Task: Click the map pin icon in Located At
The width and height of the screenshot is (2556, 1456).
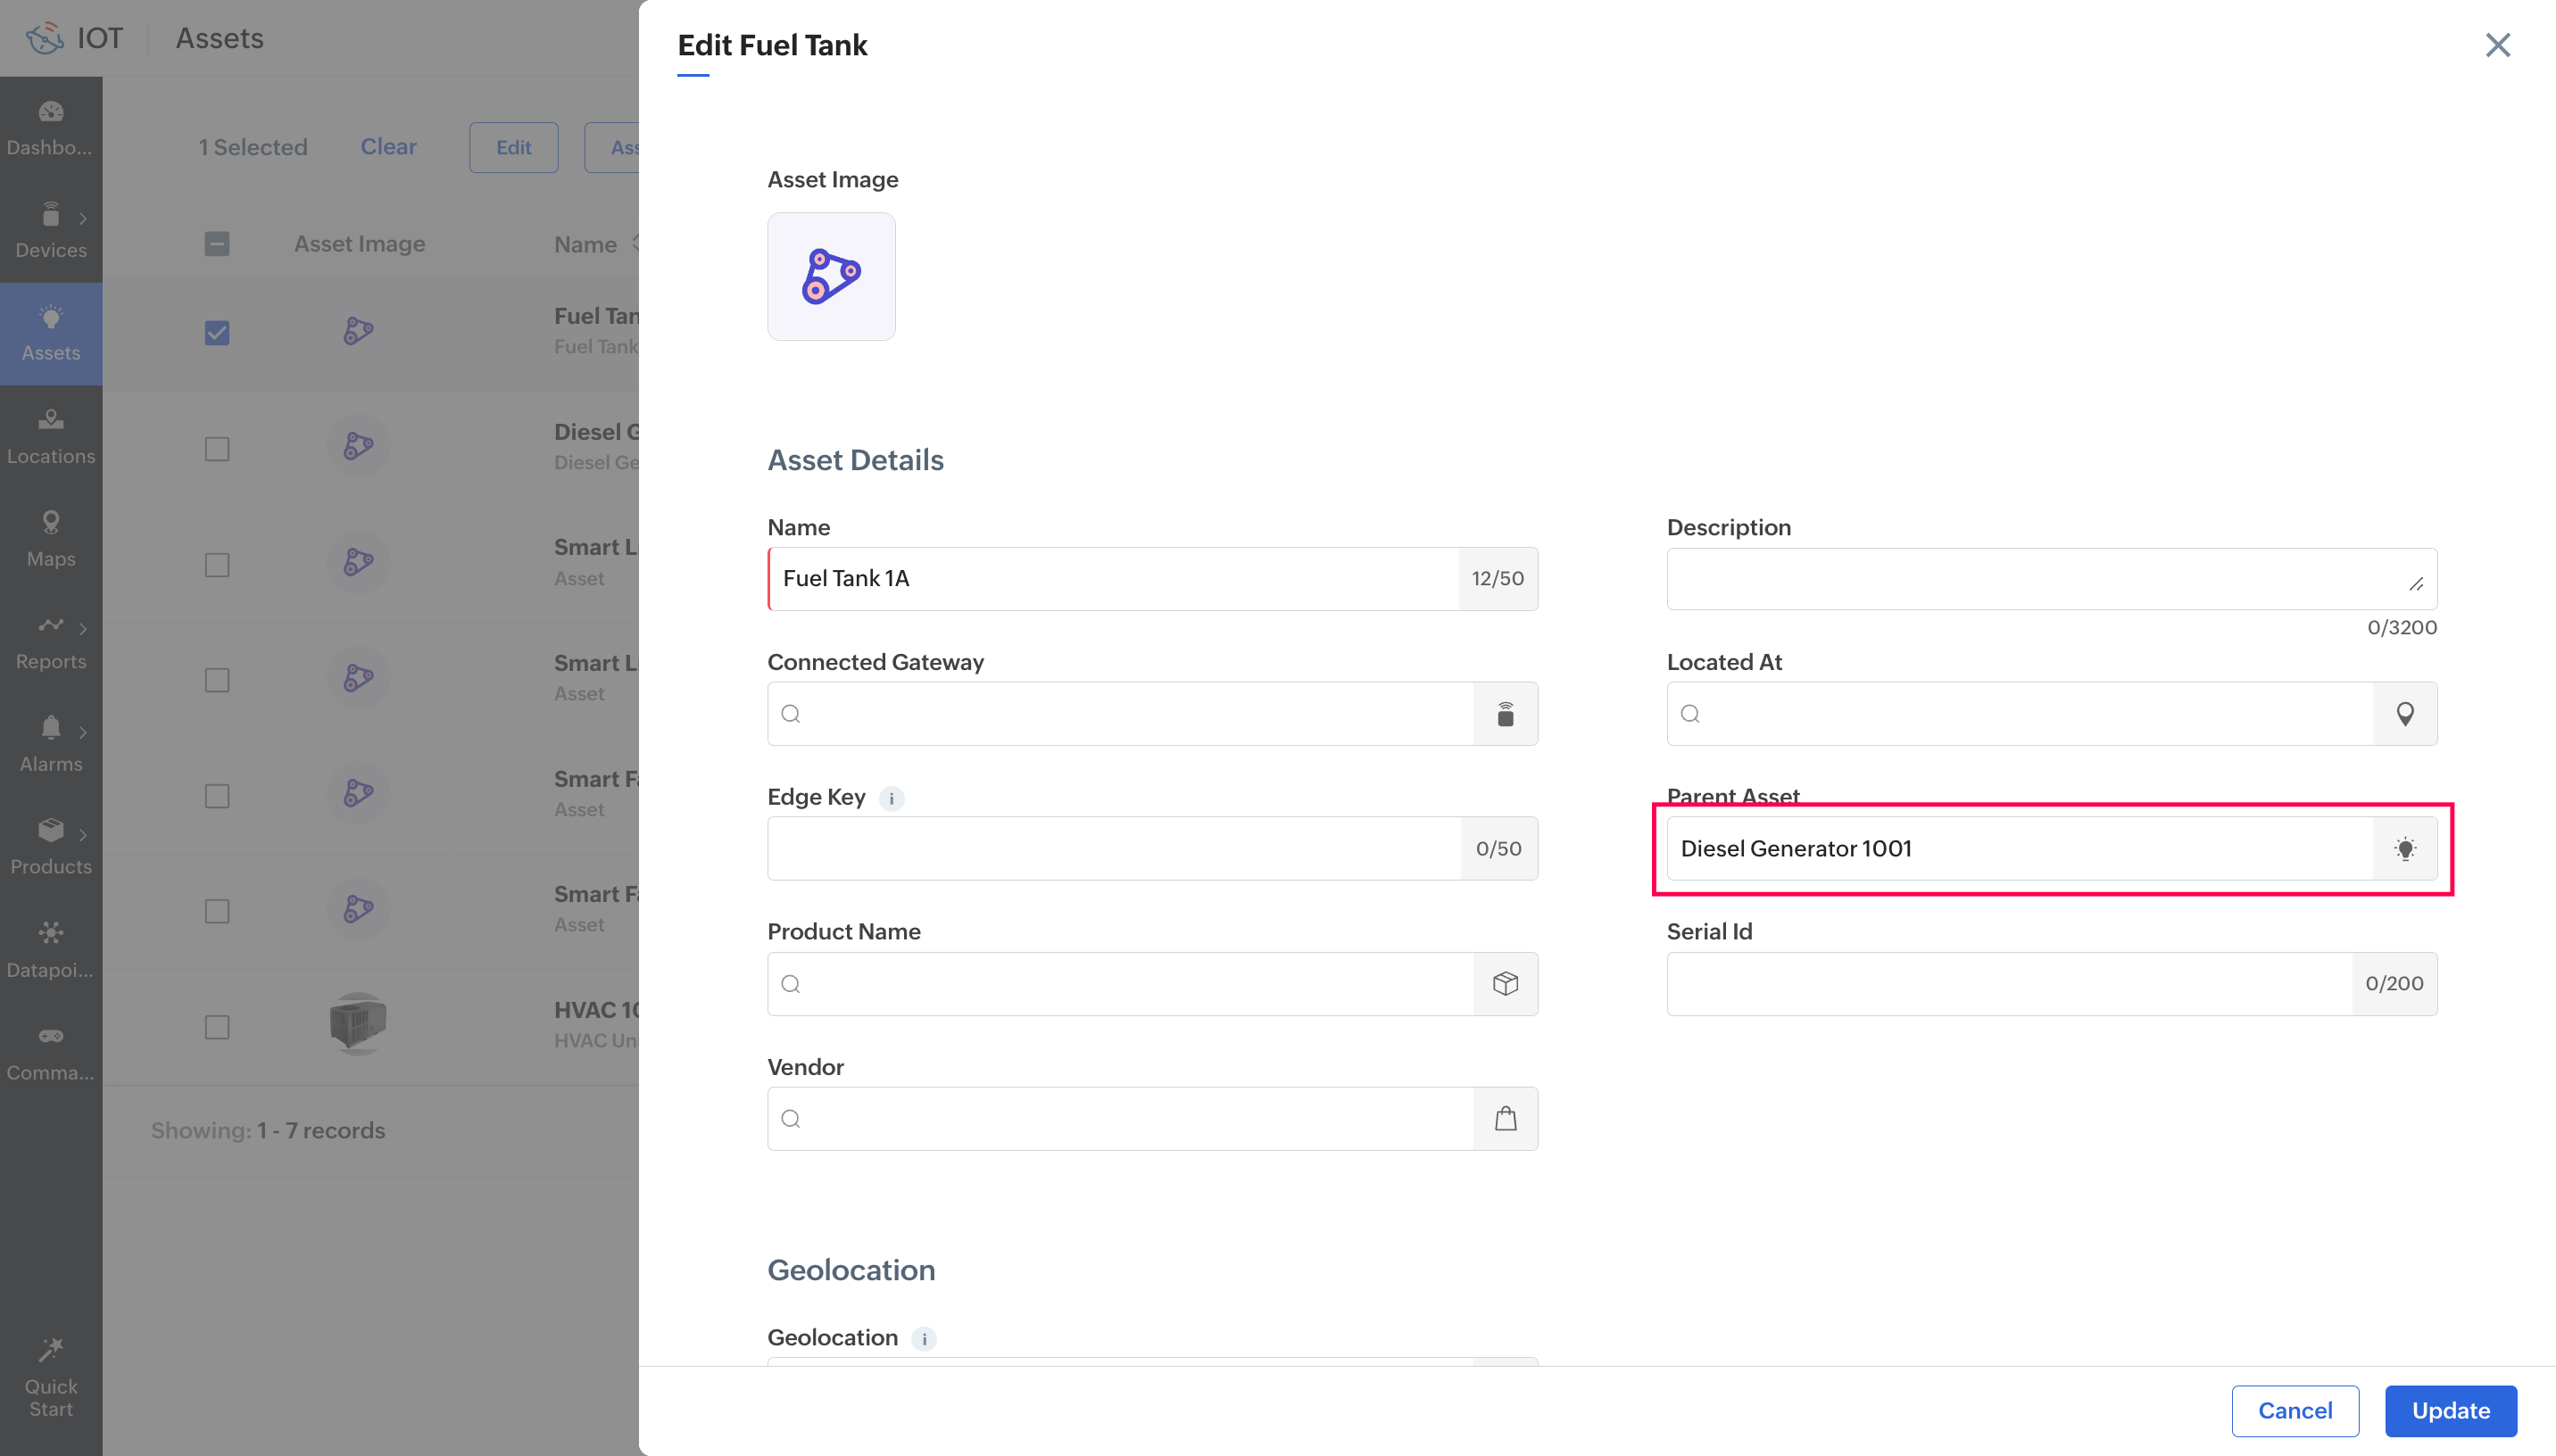Action: coord(2405,714)
